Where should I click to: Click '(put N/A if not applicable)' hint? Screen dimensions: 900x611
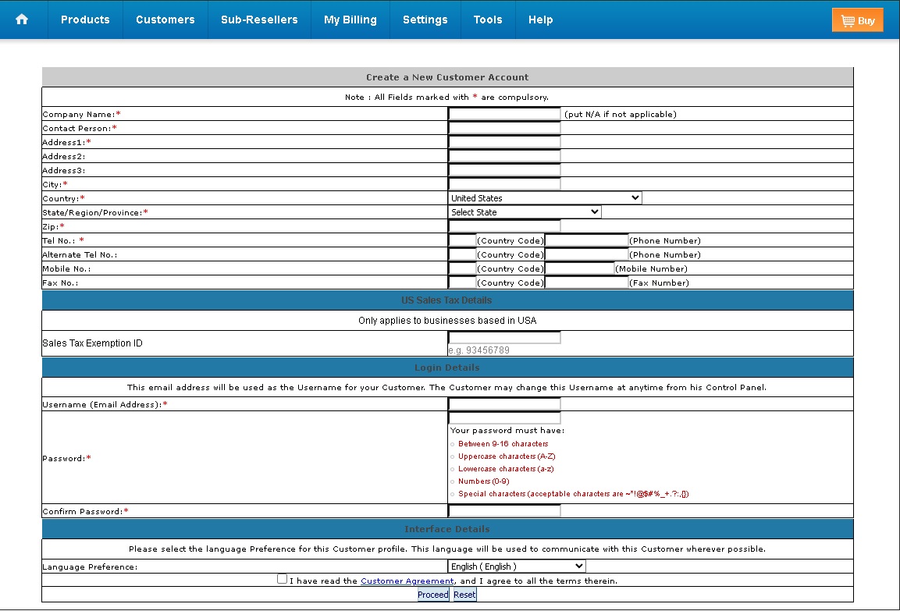point(621,114)
